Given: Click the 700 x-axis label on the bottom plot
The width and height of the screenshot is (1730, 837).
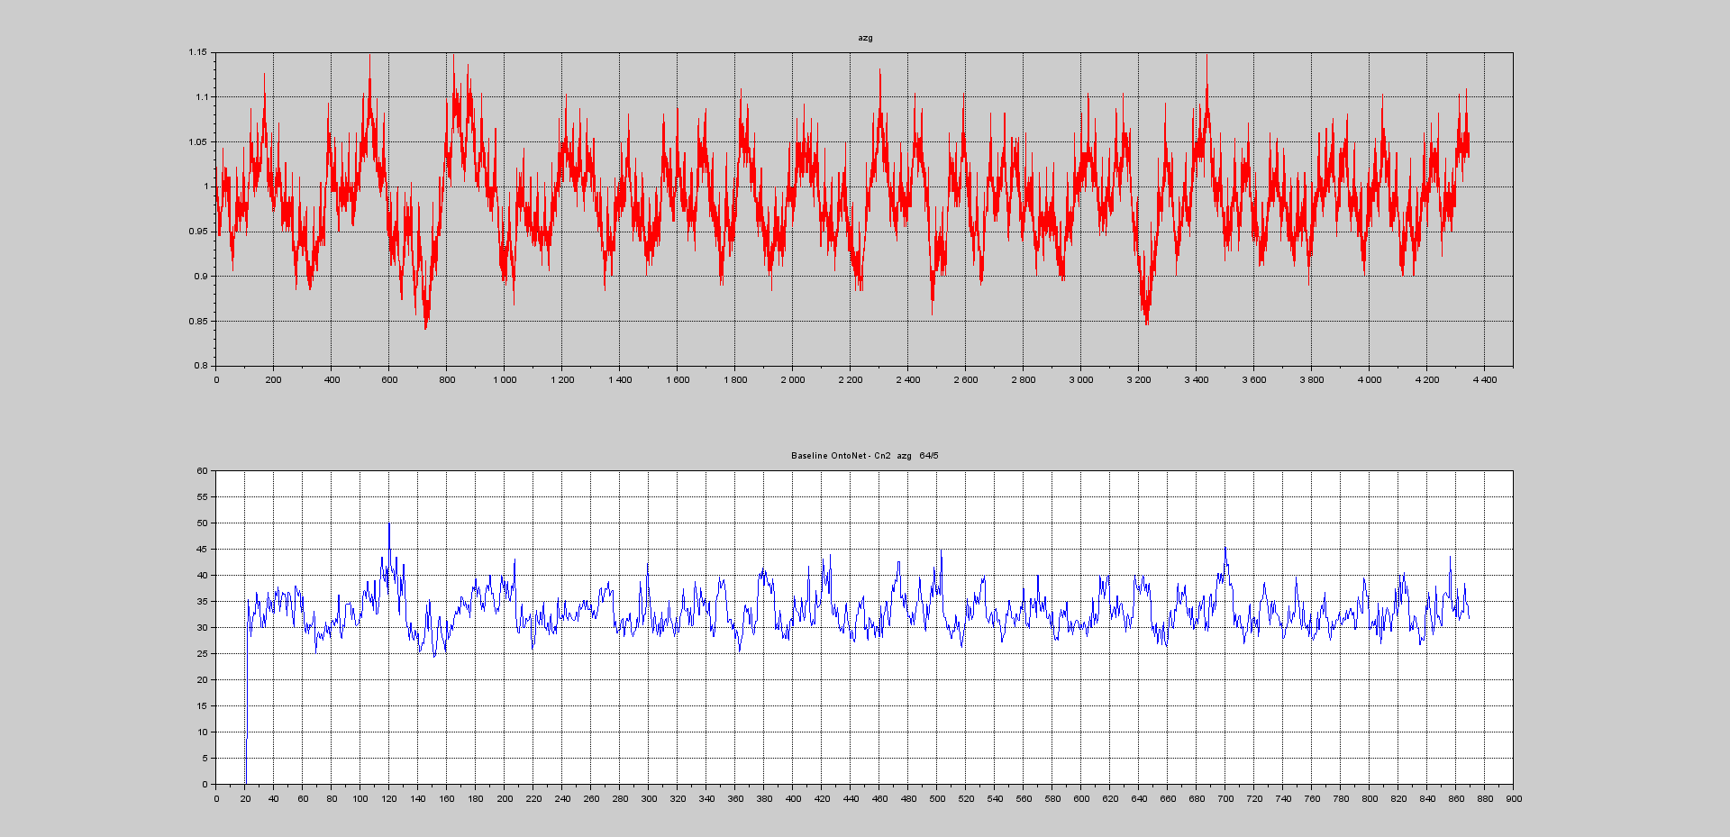Looking at the screenshot, I should pos(1225,799).
